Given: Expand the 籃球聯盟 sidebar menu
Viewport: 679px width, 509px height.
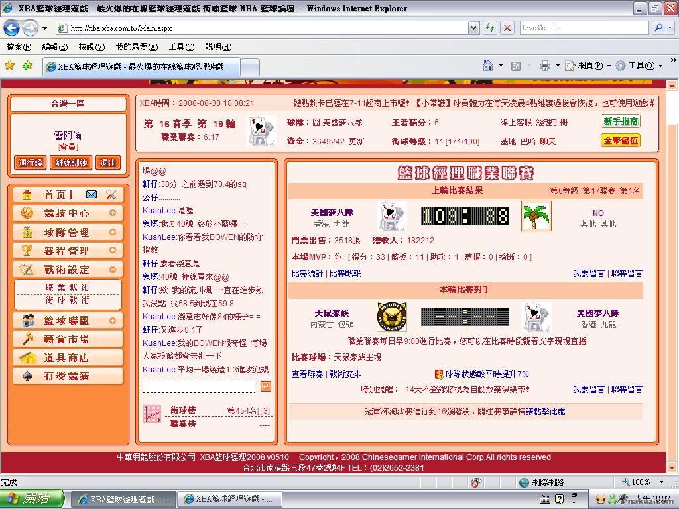Looking at the screenshot, I should 113,320.
